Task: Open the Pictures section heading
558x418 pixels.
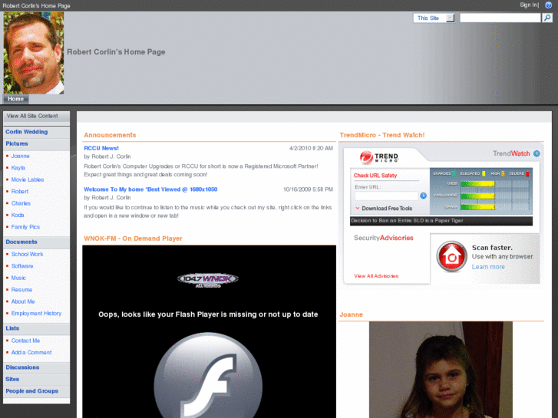Action: (x=17, y=143)
